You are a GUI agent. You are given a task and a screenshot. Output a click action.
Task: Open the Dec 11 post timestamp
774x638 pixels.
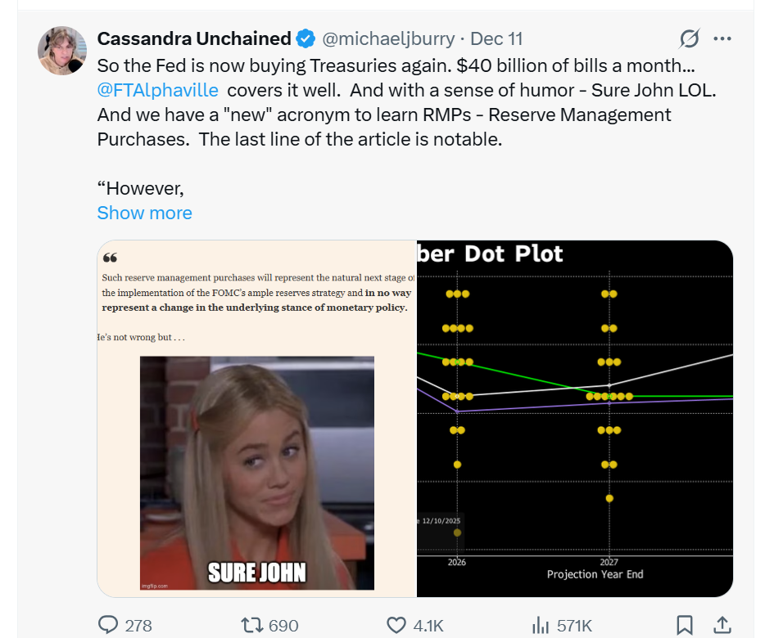click(x=496, y=38)
